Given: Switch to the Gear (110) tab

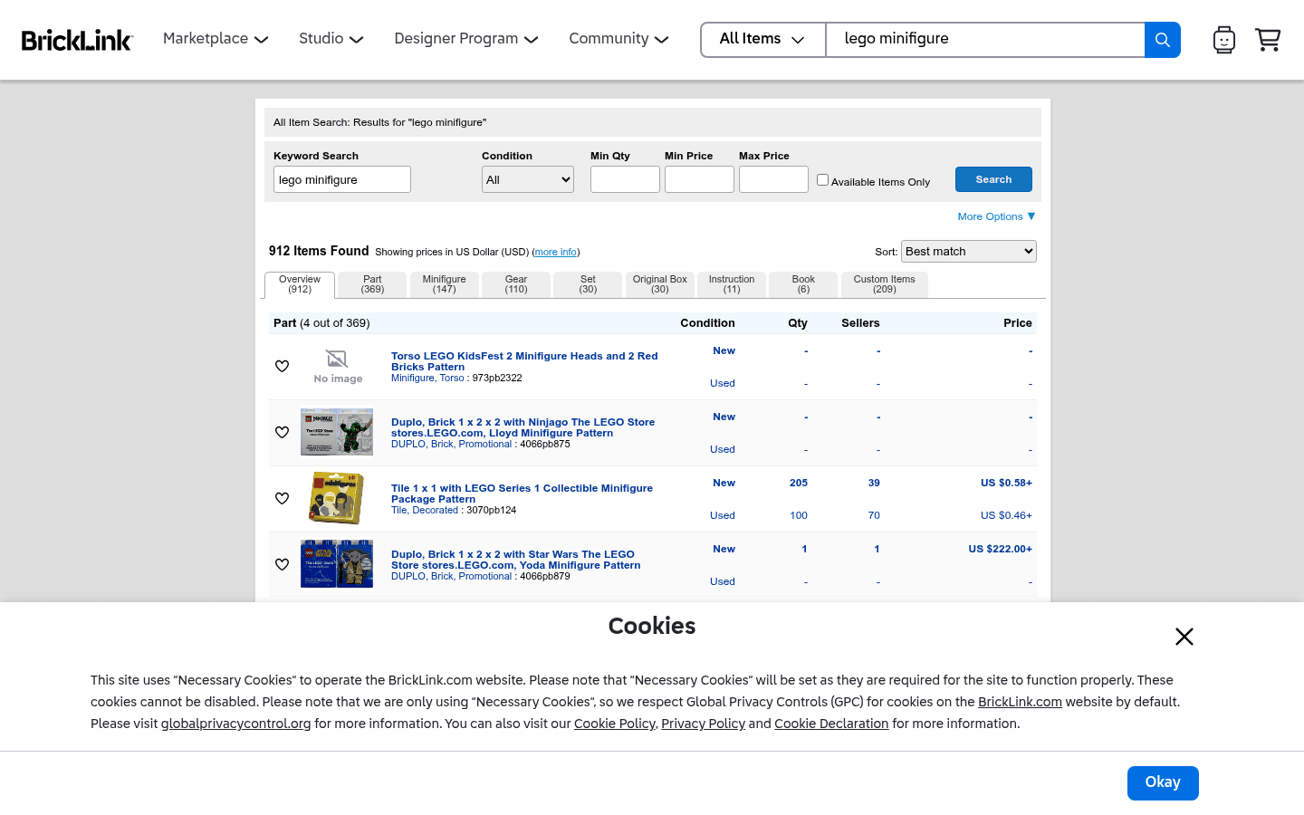Looking at the screenshot, I should [516, 285].
